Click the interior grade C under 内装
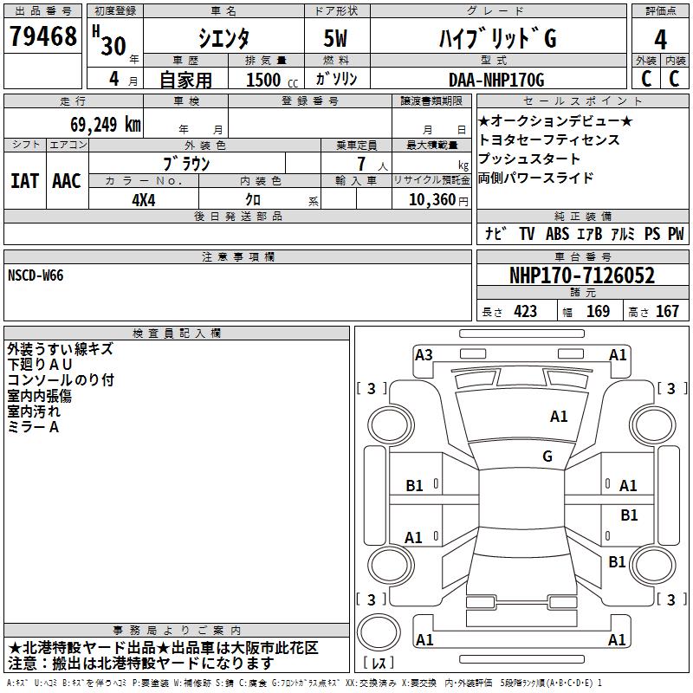The height and width of the screenshot is (693, 693). pos(674,79)
